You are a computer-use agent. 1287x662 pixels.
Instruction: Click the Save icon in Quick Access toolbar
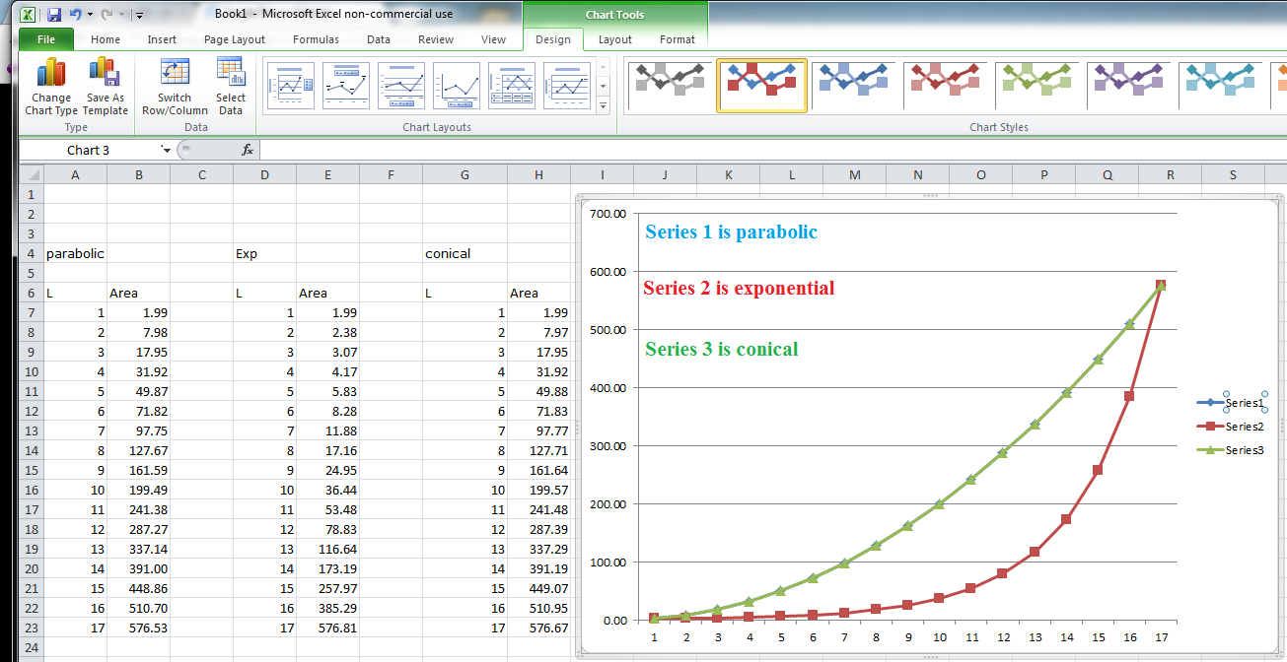54,15
